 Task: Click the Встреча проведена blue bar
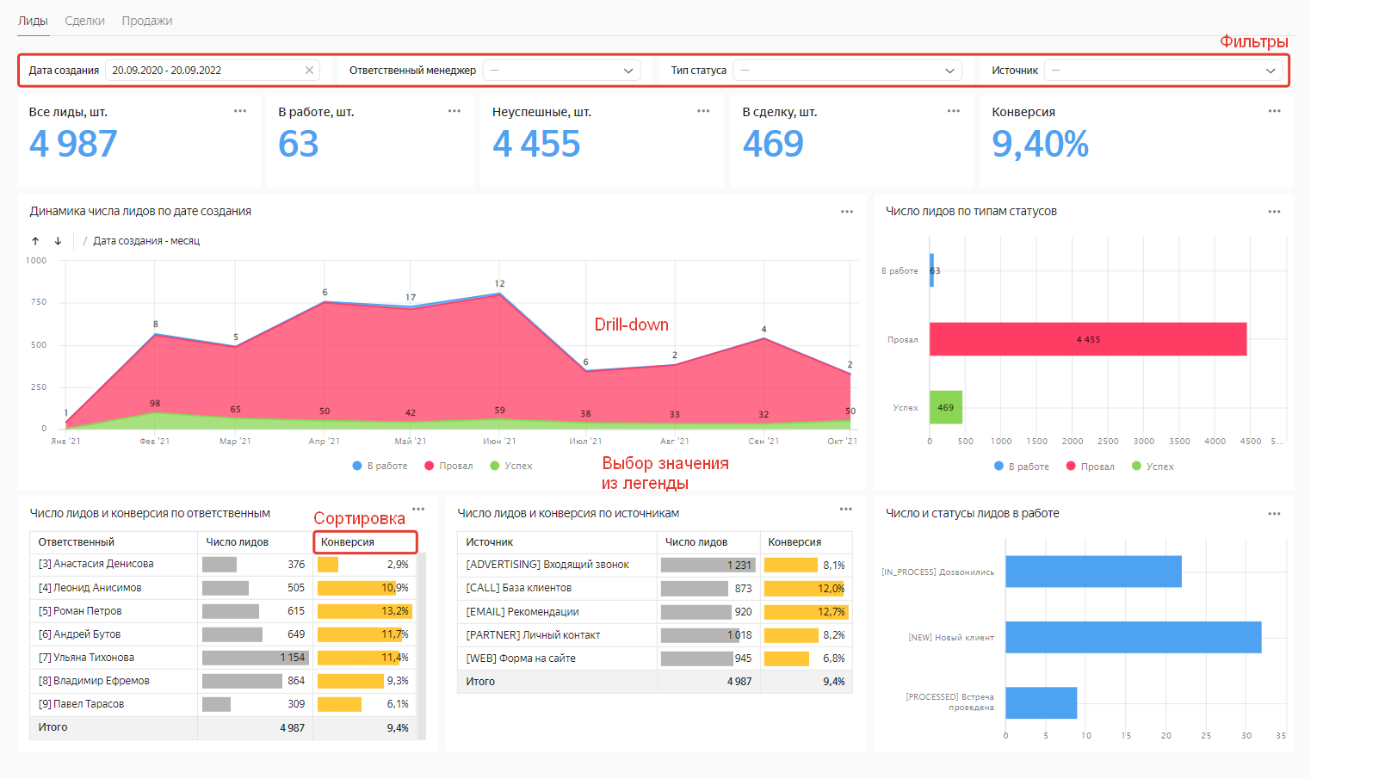pyautogui.click(x=1041, y=702)
